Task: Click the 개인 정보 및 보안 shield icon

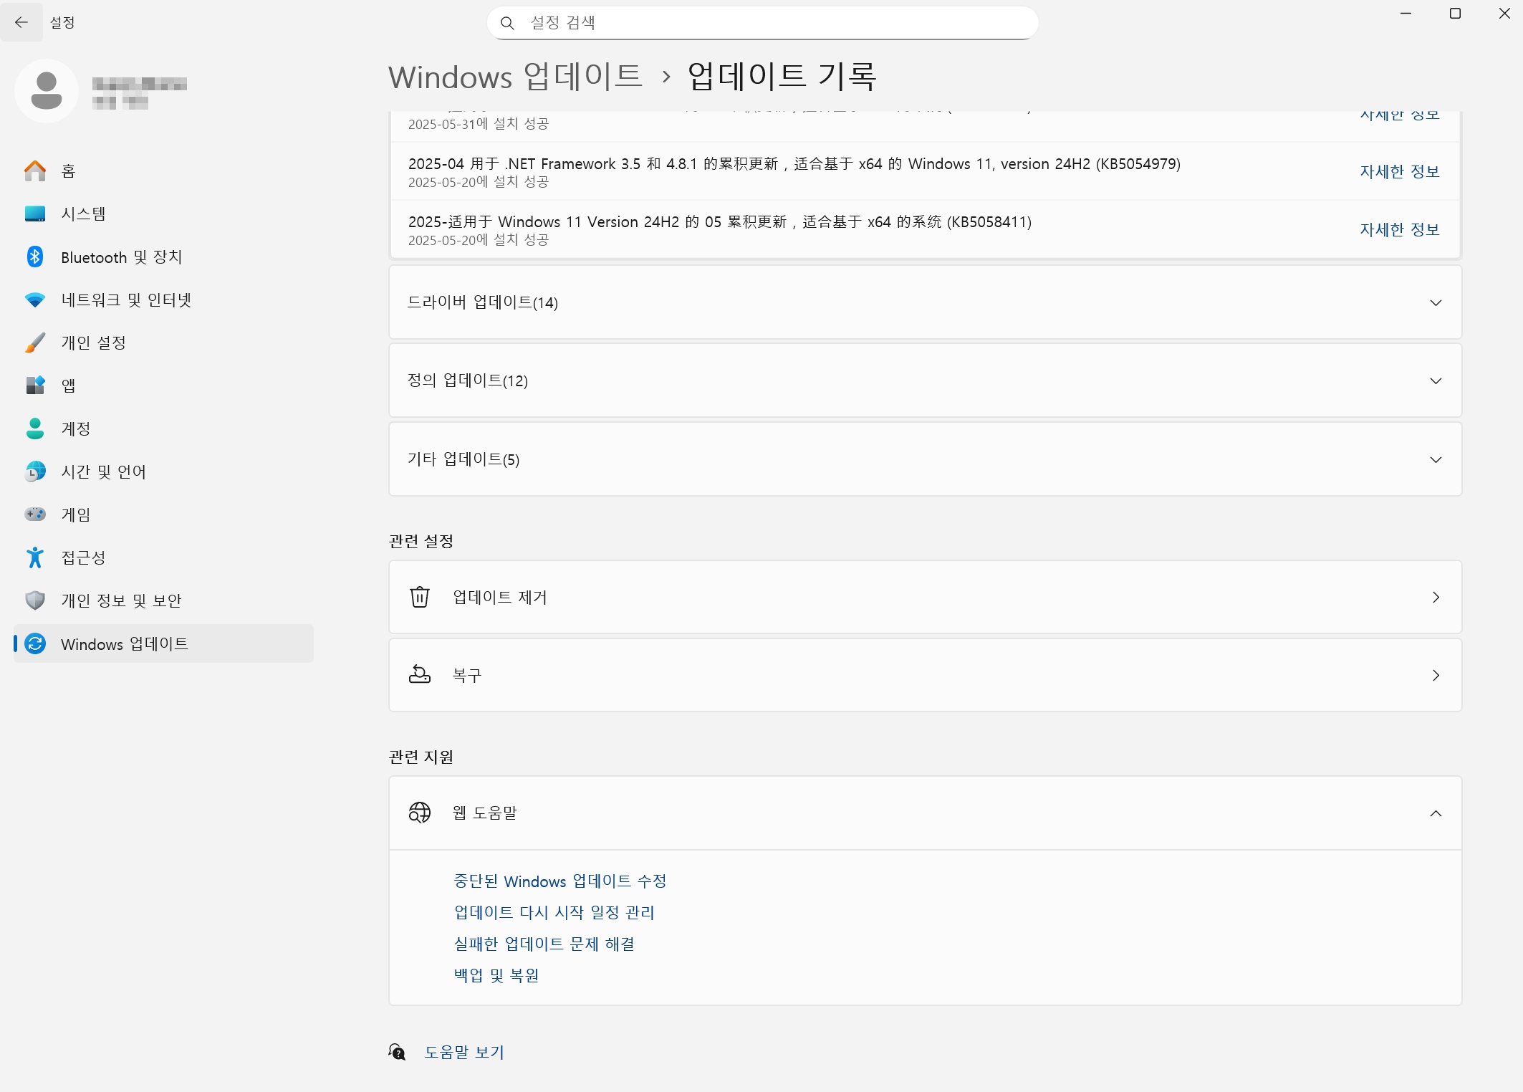Action: tap(34, 600)
